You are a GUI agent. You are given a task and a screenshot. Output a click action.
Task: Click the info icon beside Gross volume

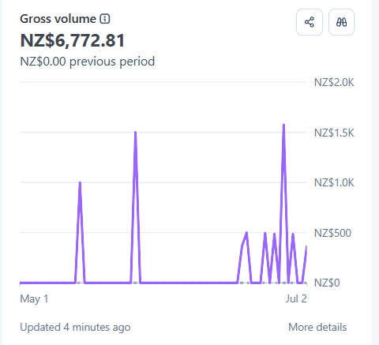(x=105, y=19)
